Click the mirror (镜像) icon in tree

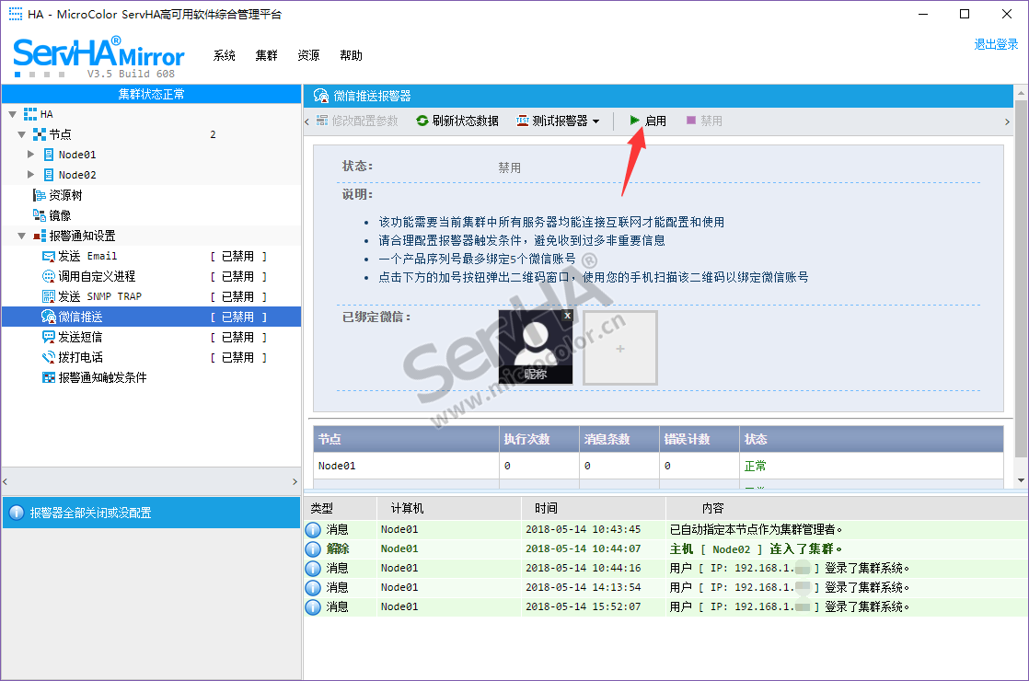[40, 215]
